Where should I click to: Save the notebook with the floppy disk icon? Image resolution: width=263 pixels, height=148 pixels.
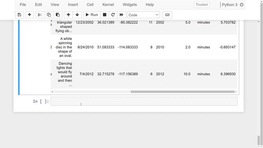click(19, 15)
